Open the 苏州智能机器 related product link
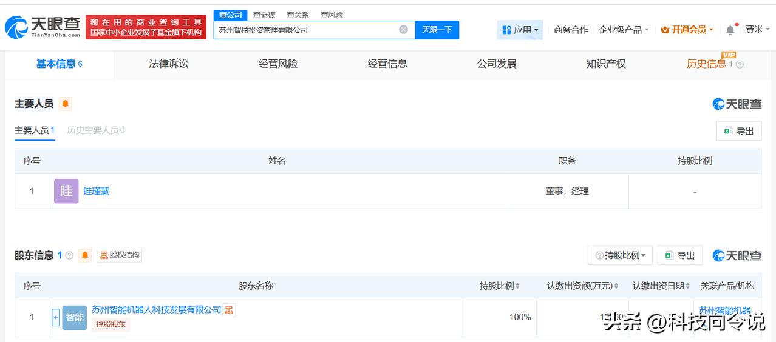Image resolution: width=776 pixels, height=342 pixels. (x=725, y=310)
